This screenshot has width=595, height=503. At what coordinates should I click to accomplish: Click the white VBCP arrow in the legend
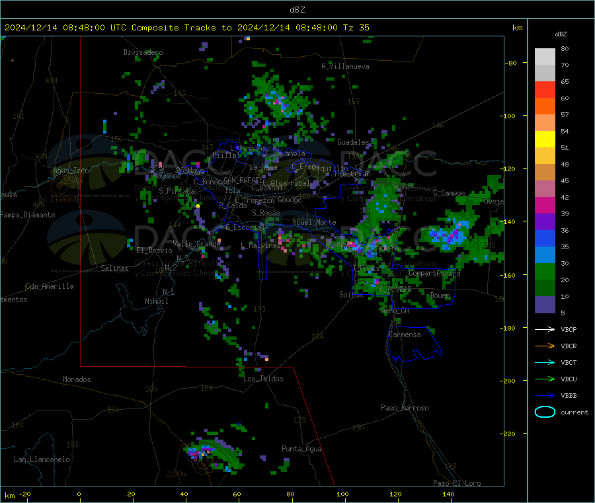pyautogui.click(x=545, y=329)
